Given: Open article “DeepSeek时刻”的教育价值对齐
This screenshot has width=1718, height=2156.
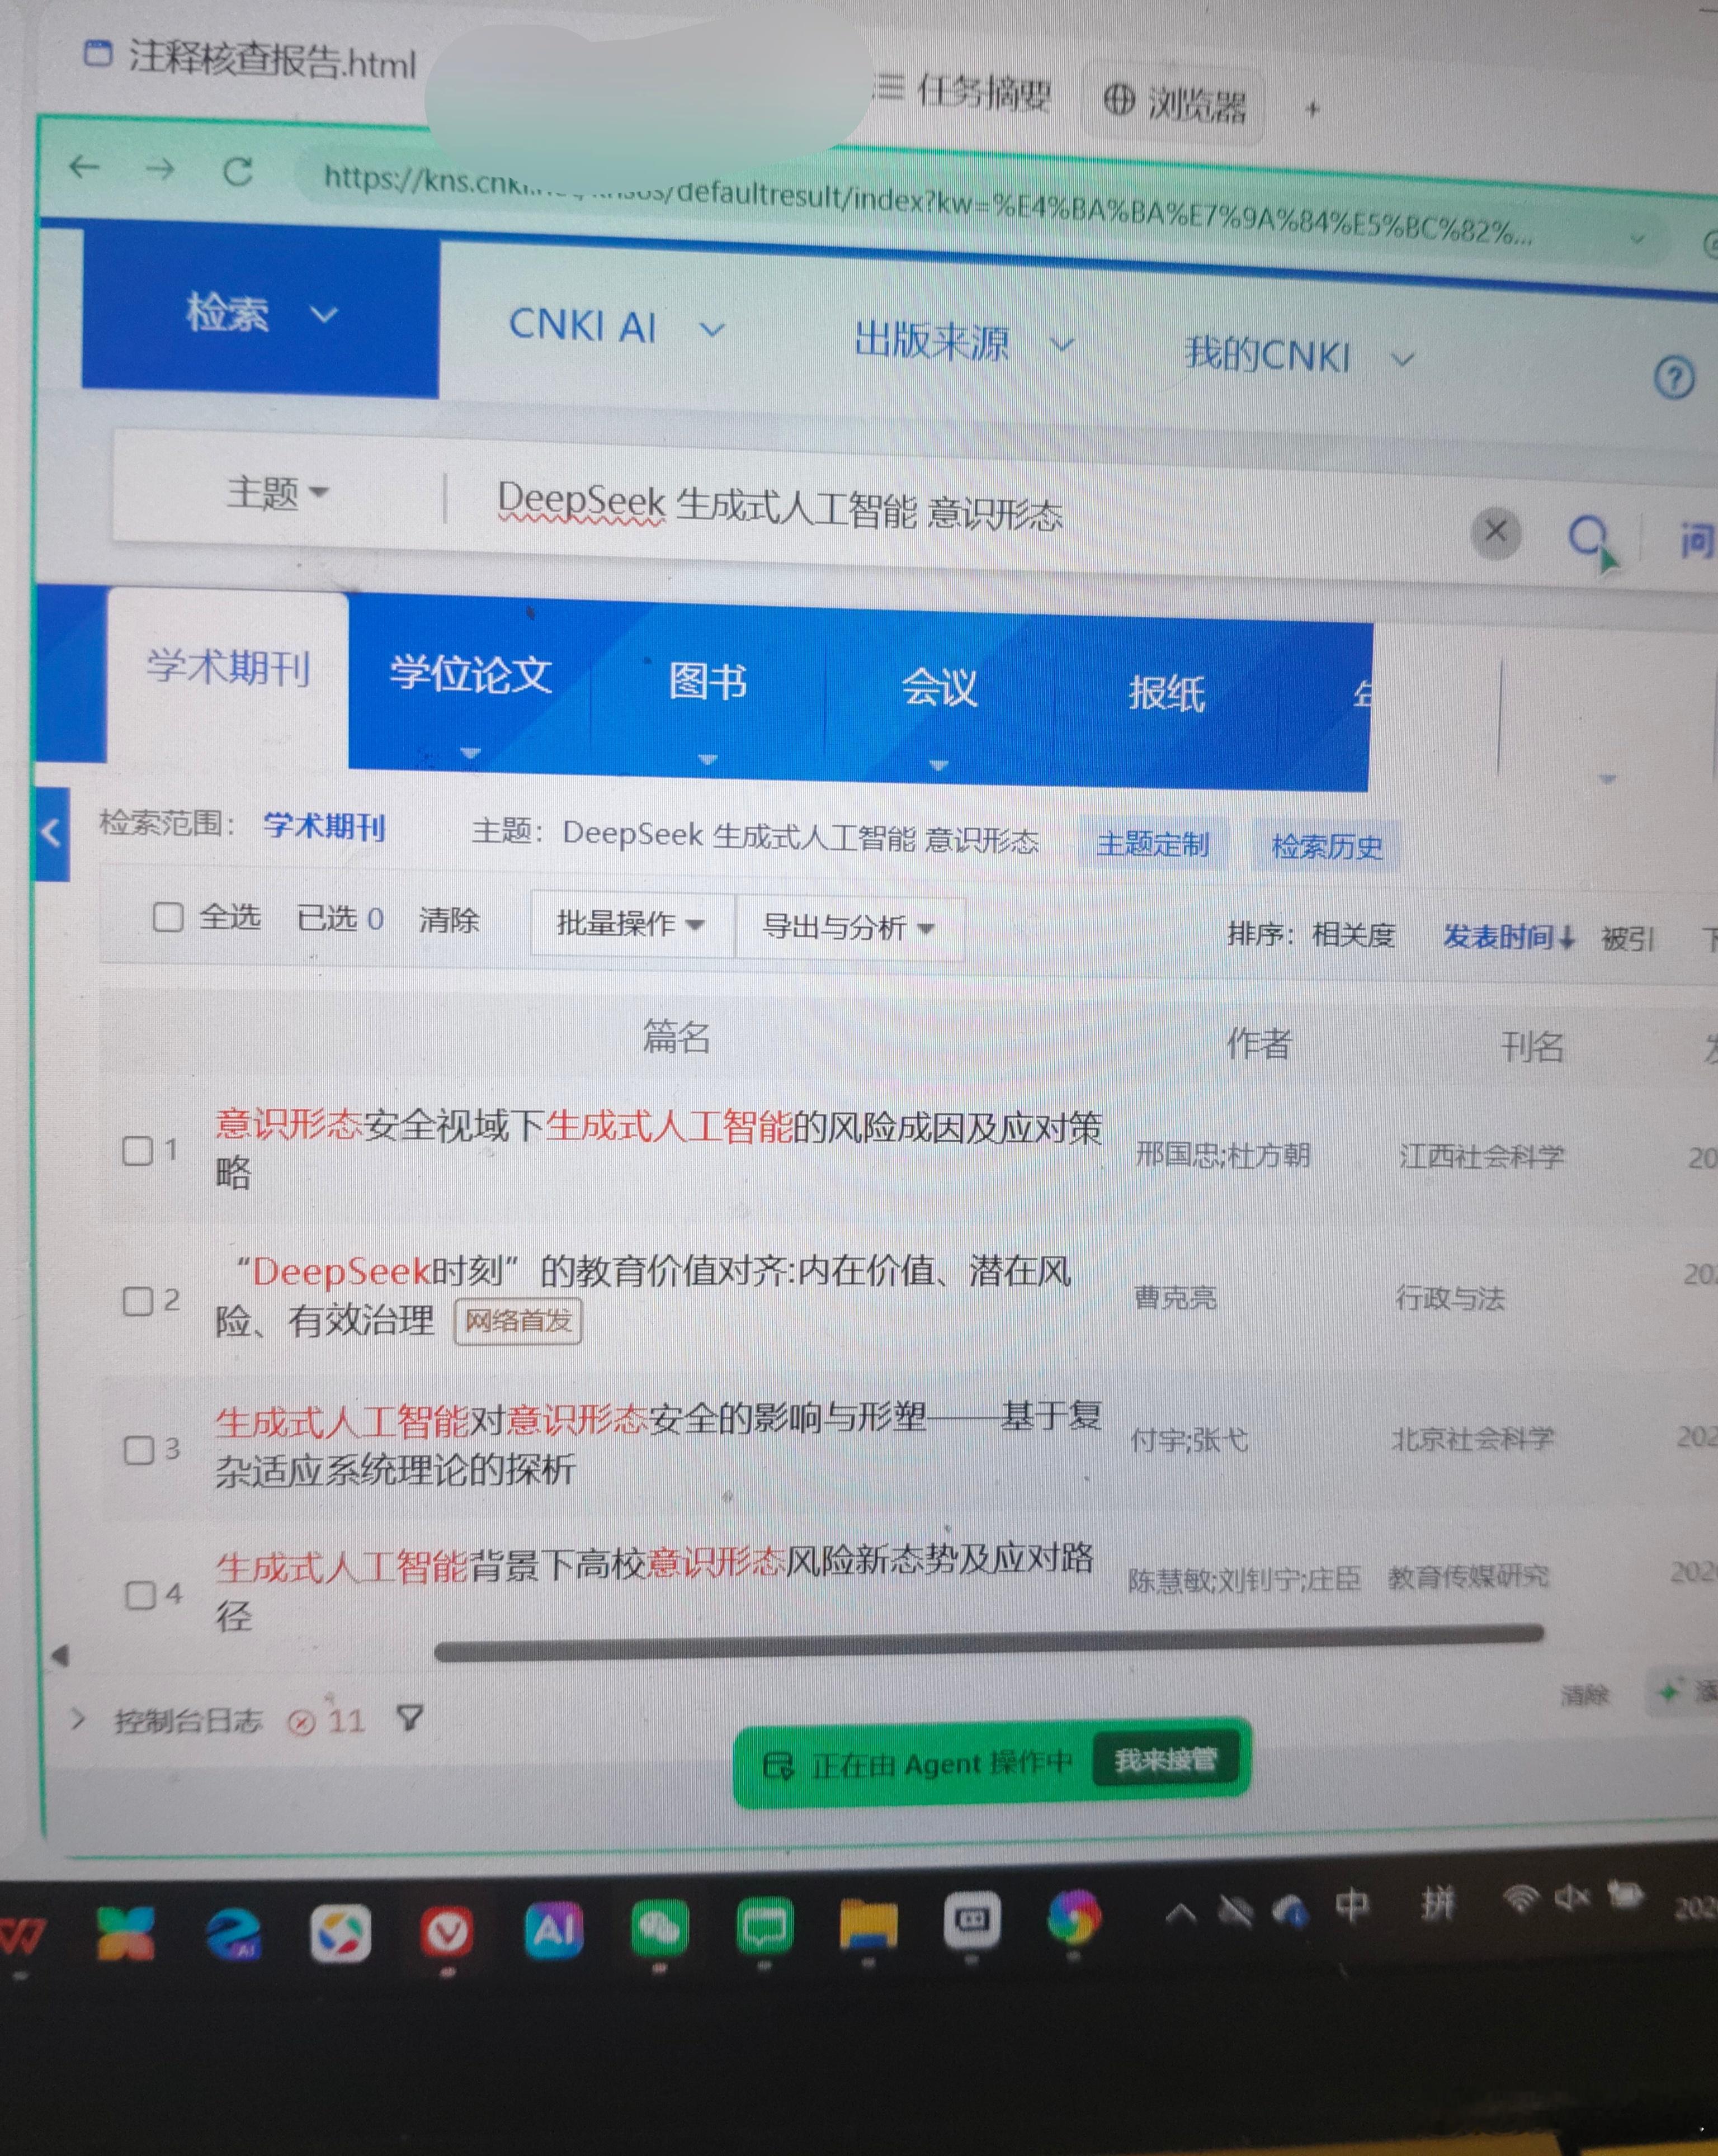Looking at the screenshot, I should coord(644,1296).
